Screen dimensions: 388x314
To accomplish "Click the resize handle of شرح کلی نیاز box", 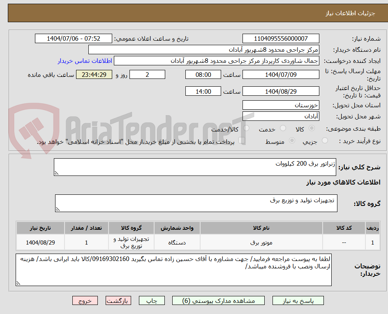I will pyautogui.click(x=56, y=173).
